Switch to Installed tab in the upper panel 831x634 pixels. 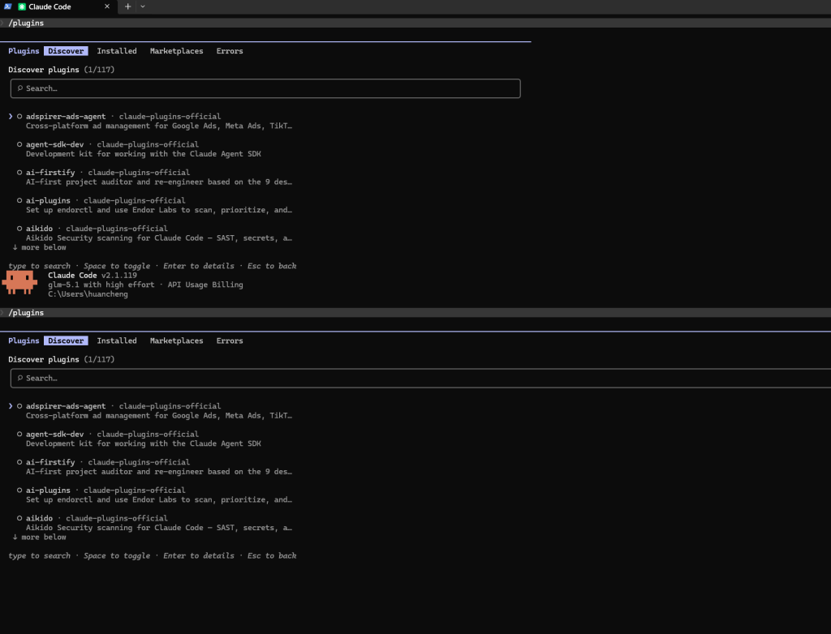117,51
